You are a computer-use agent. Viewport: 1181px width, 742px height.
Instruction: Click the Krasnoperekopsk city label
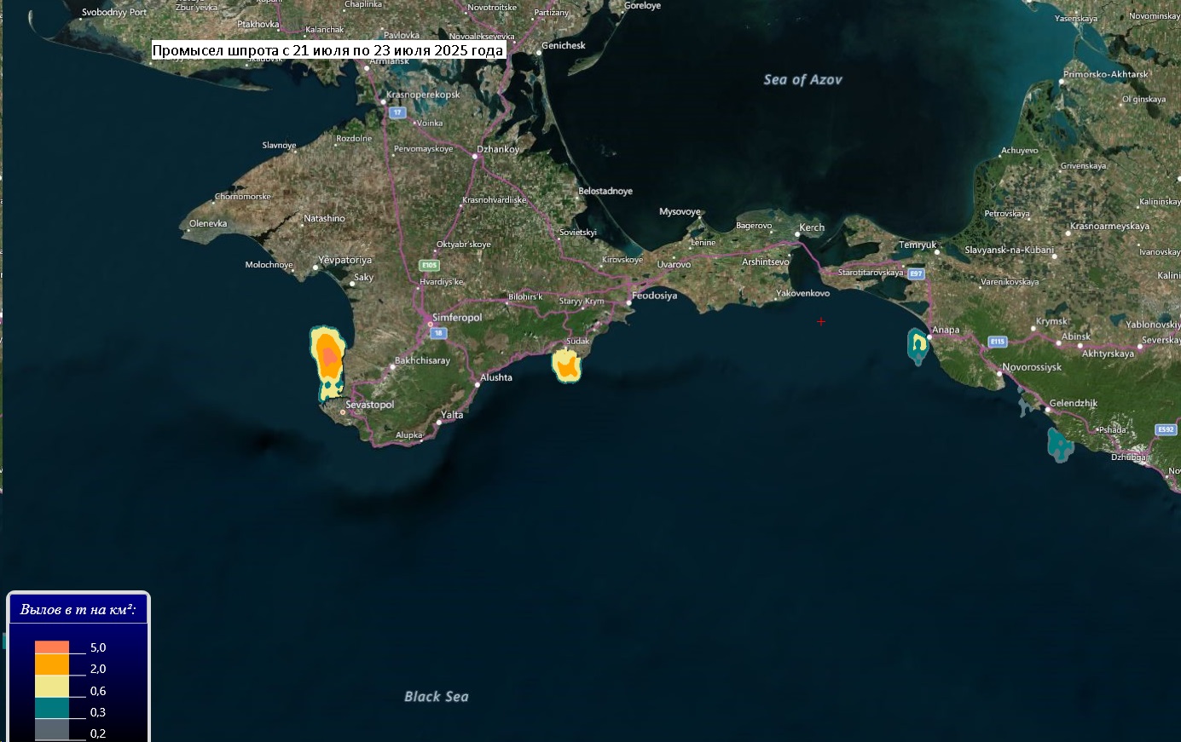coord(423,95)
